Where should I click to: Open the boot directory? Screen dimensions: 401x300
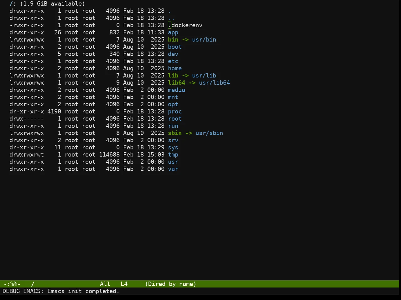175,47
